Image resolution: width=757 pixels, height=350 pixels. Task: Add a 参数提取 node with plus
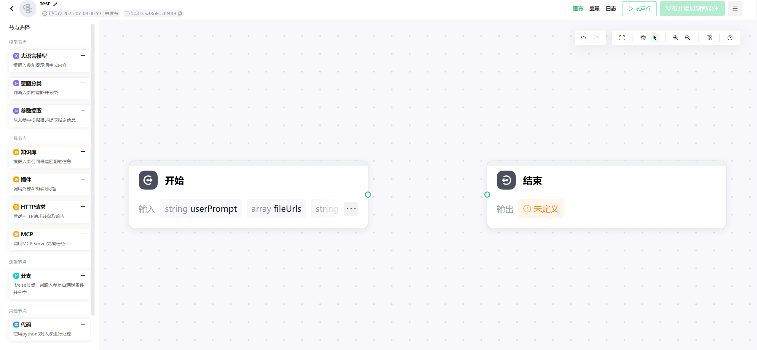[x=83, y=110]
